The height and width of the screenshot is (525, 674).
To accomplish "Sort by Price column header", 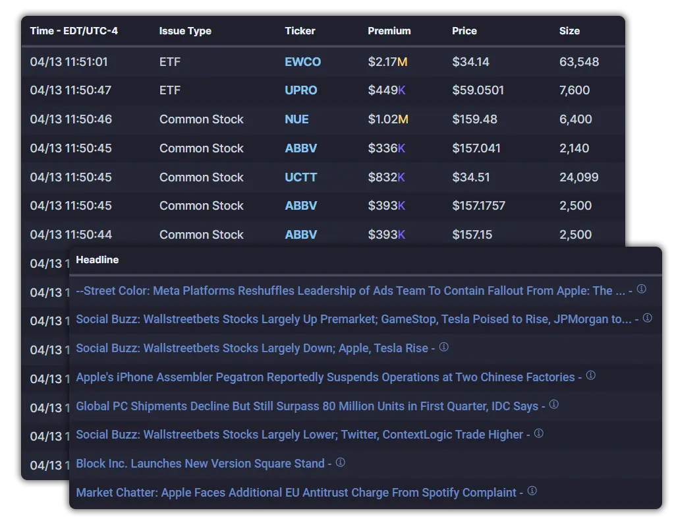I will [x=464, y=31].
